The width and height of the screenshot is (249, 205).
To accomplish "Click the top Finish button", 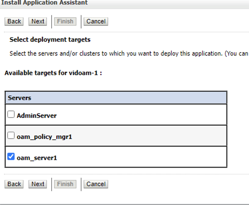I will pyautogui.click(x=65, y=21).
